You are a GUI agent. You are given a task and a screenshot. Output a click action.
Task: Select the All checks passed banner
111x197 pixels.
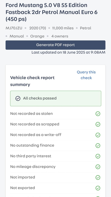[56, 98]
